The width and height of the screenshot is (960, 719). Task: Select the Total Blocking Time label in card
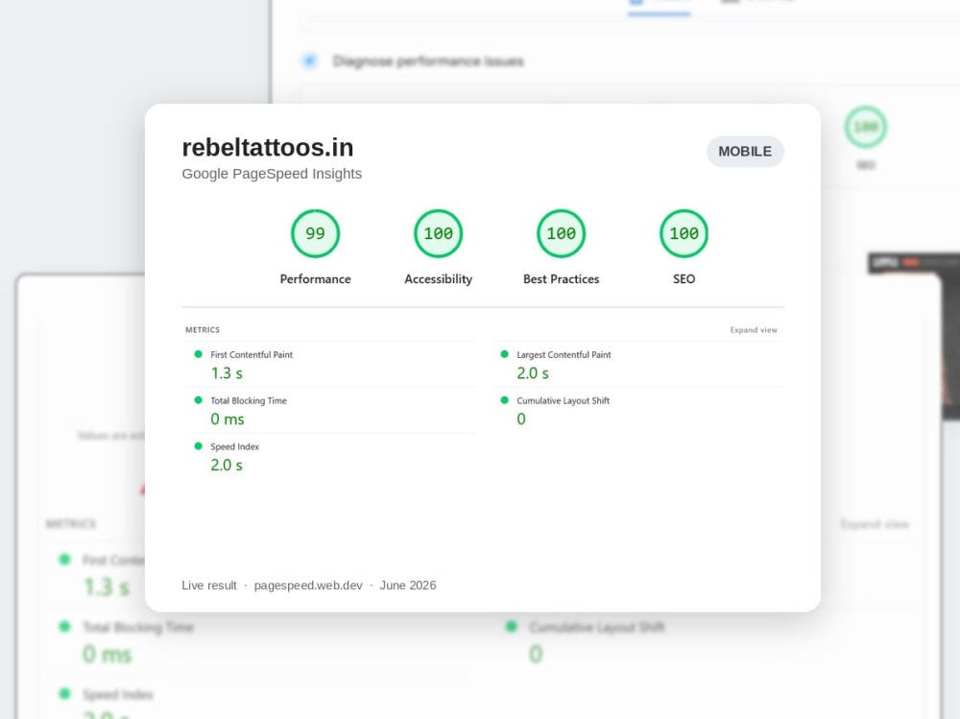coord(249,400)
